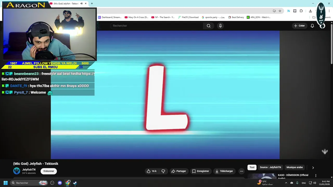Viewport: 333px width, 187px height.
Task: Click the taskbar Rechercher search box
Action: click(x=29, y=183)
